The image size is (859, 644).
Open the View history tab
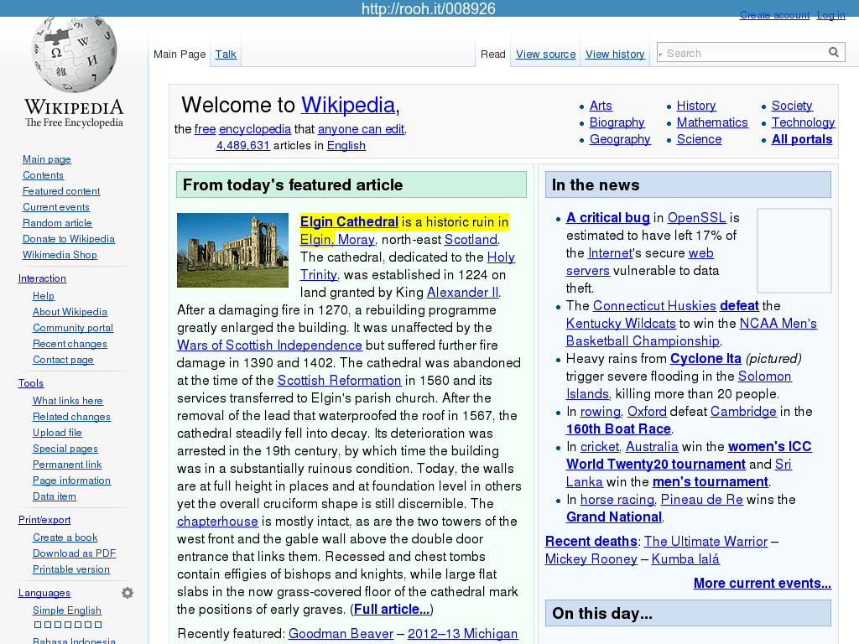click(x=615, y=55)
